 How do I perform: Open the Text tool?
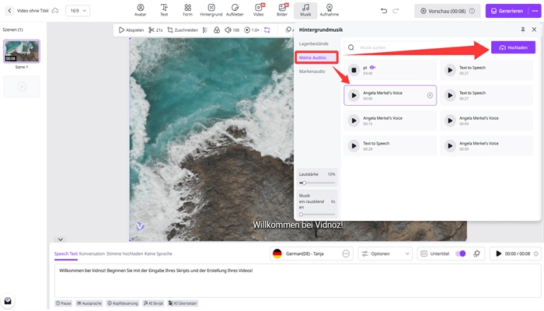click(164, 10)
